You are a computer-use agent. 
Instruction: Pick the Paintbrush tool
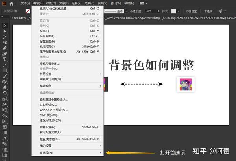tap(5, 76)
